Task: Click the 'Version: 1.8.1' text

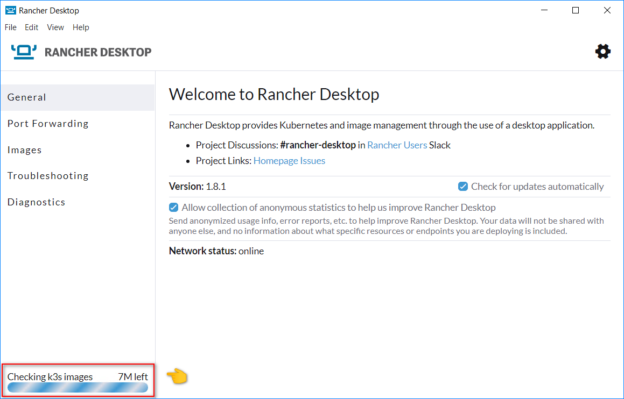Action: coord(198,187)
